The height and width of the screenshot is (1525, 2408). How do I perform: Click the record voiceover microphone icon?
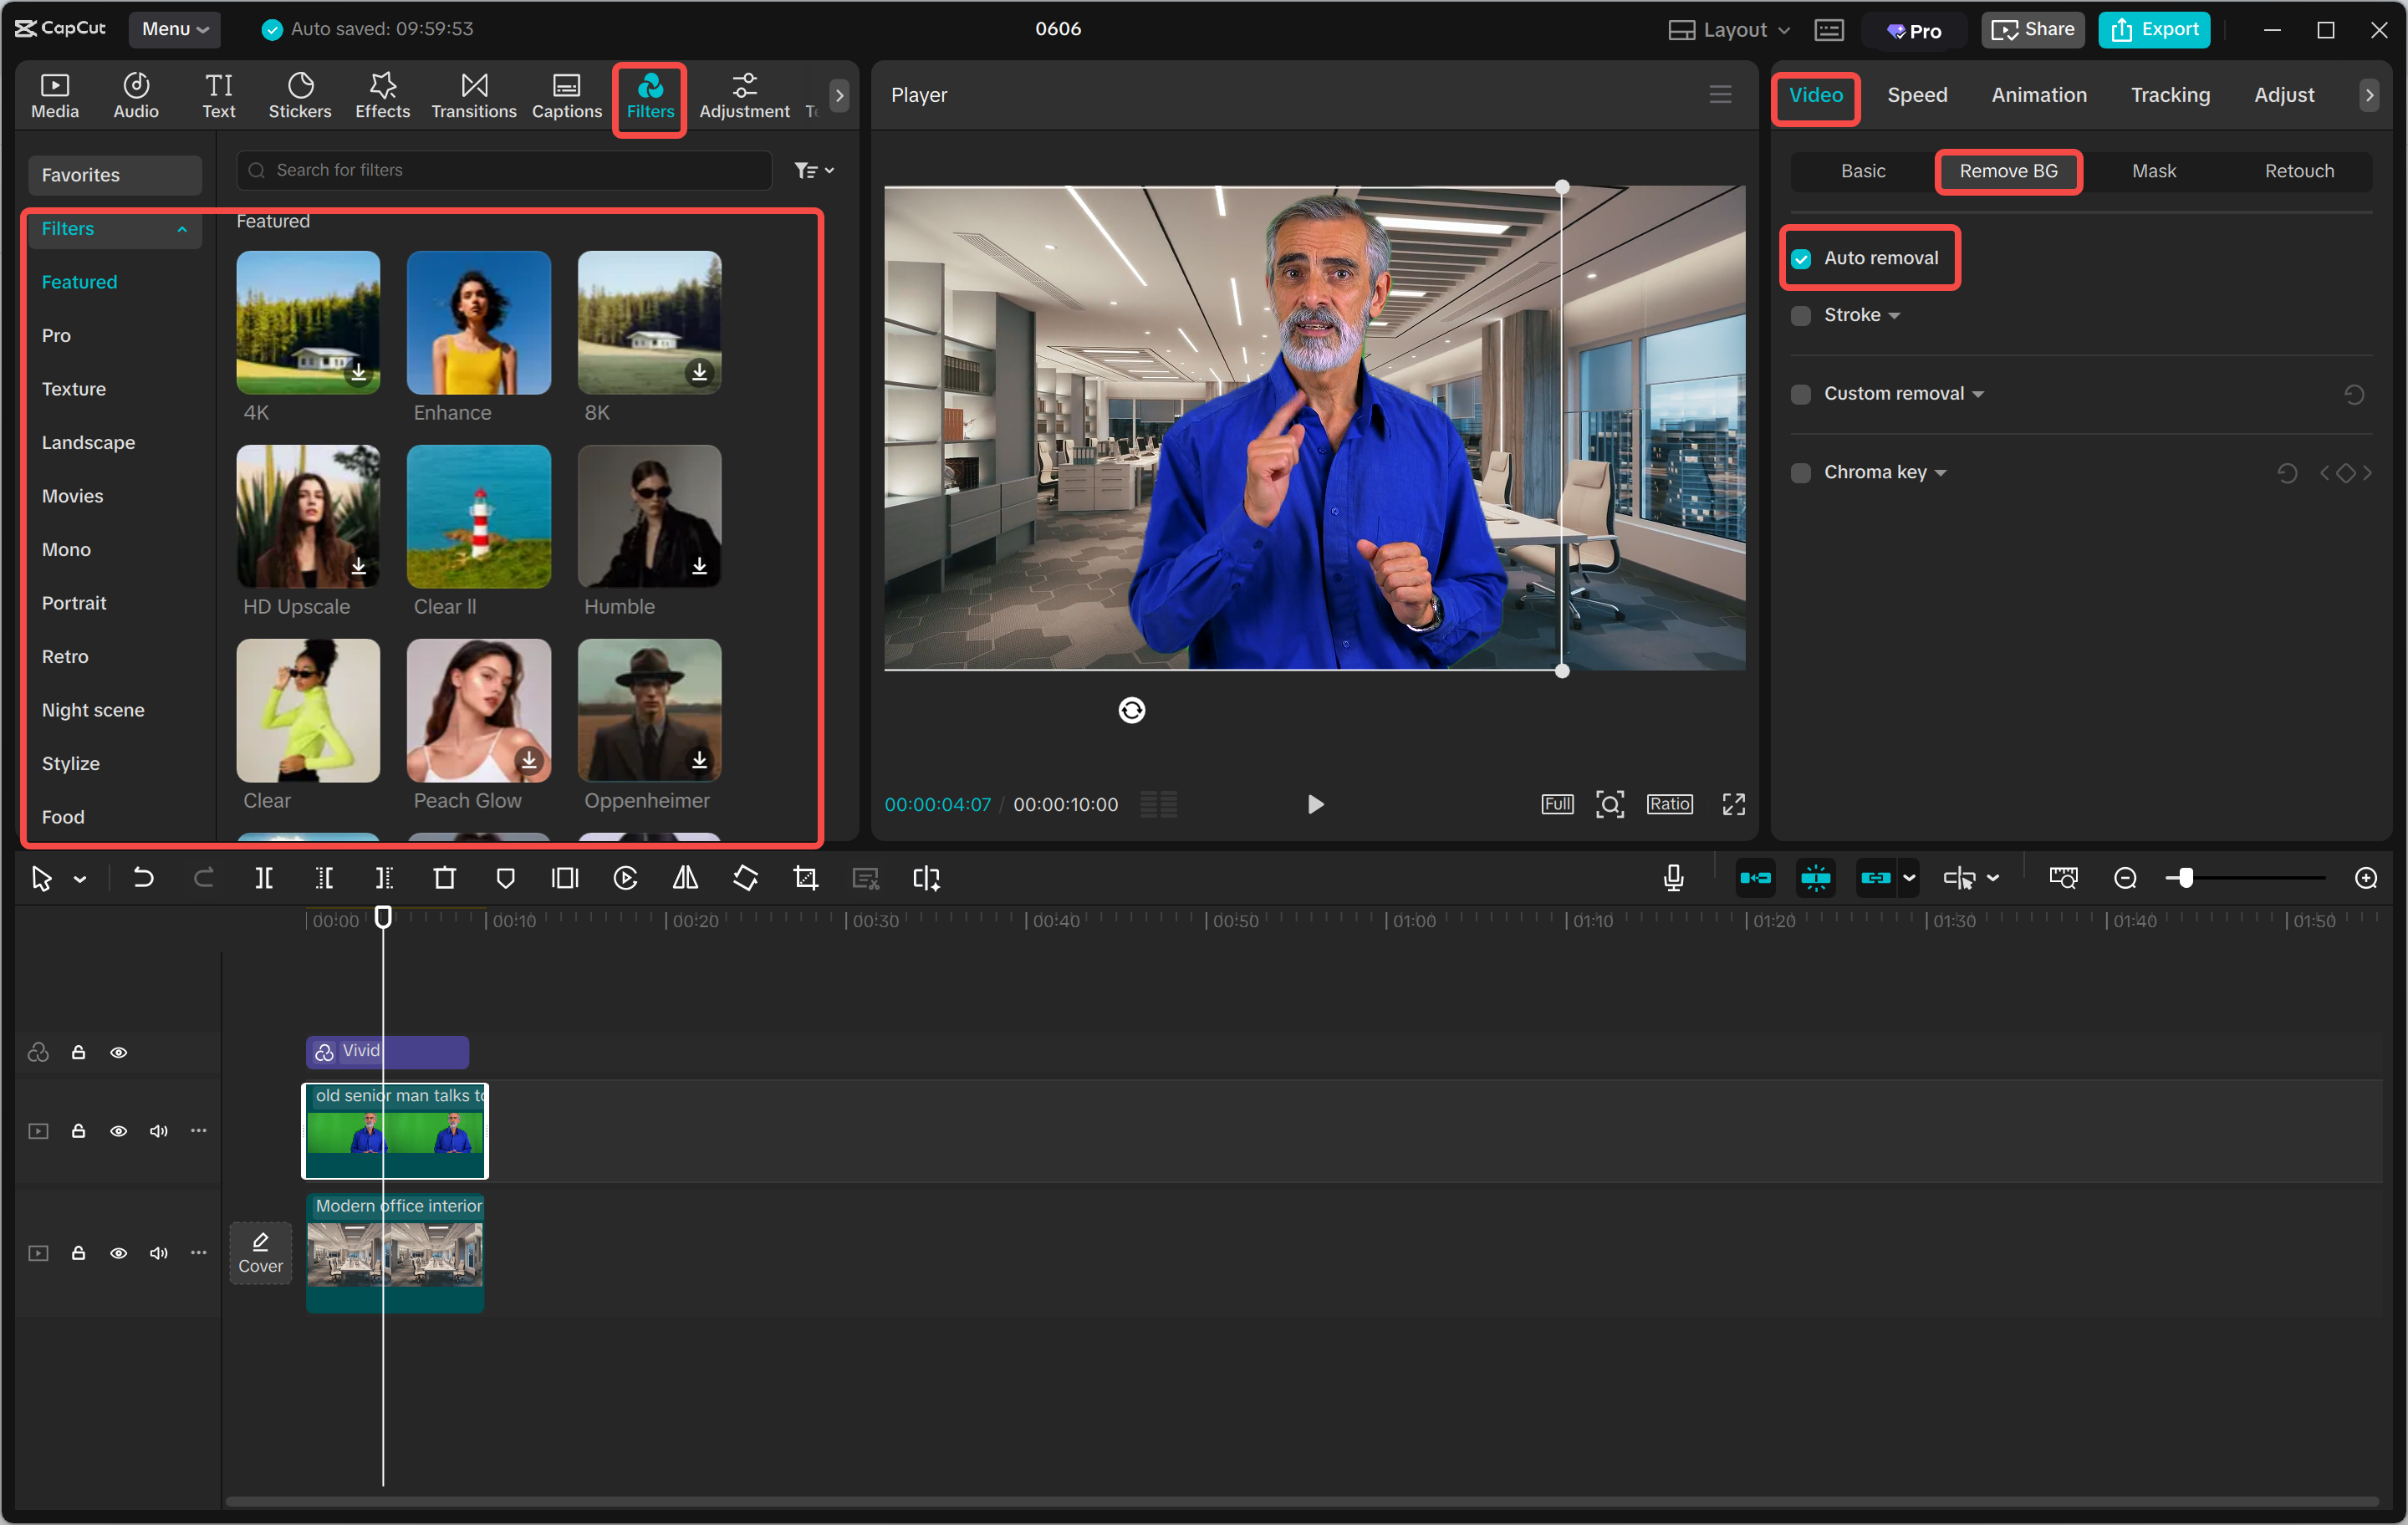tap(1673, 878)
